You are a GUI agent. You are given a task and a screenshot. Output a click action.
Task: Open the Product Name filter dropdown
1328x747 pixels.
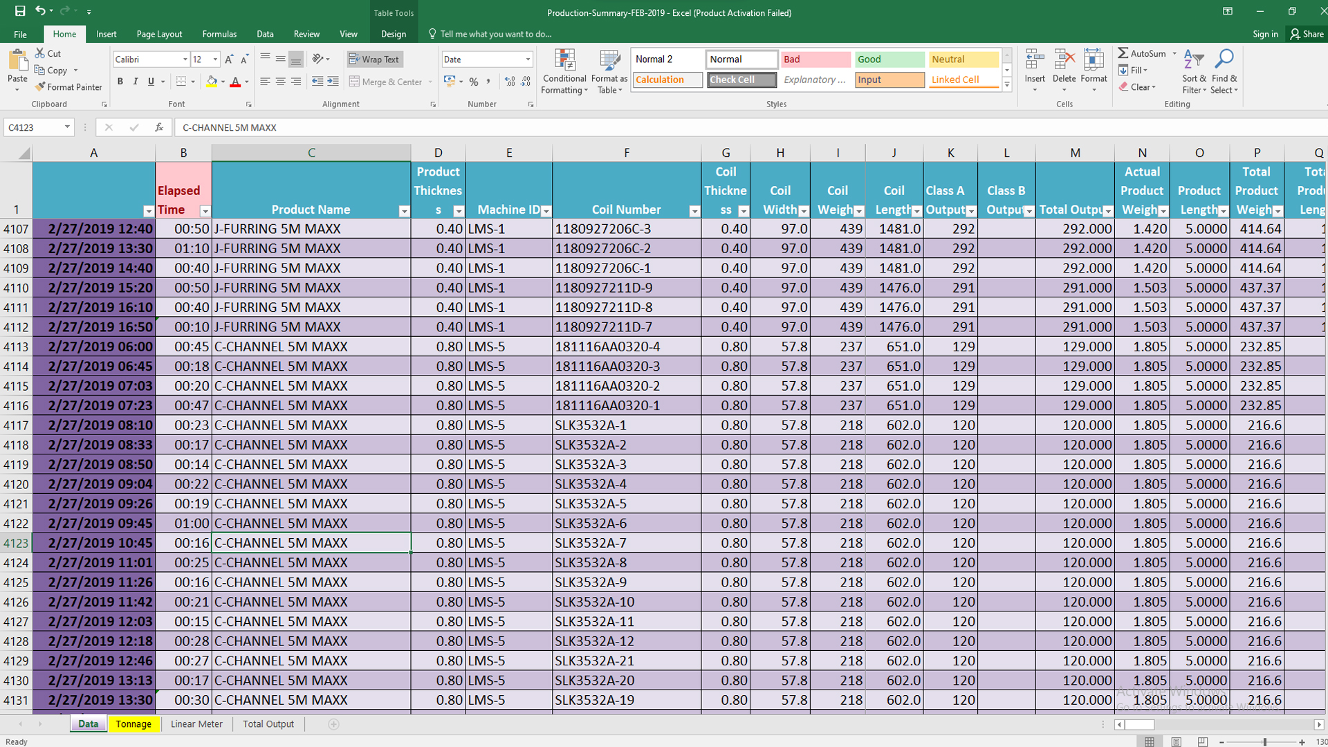click(404, 211)
